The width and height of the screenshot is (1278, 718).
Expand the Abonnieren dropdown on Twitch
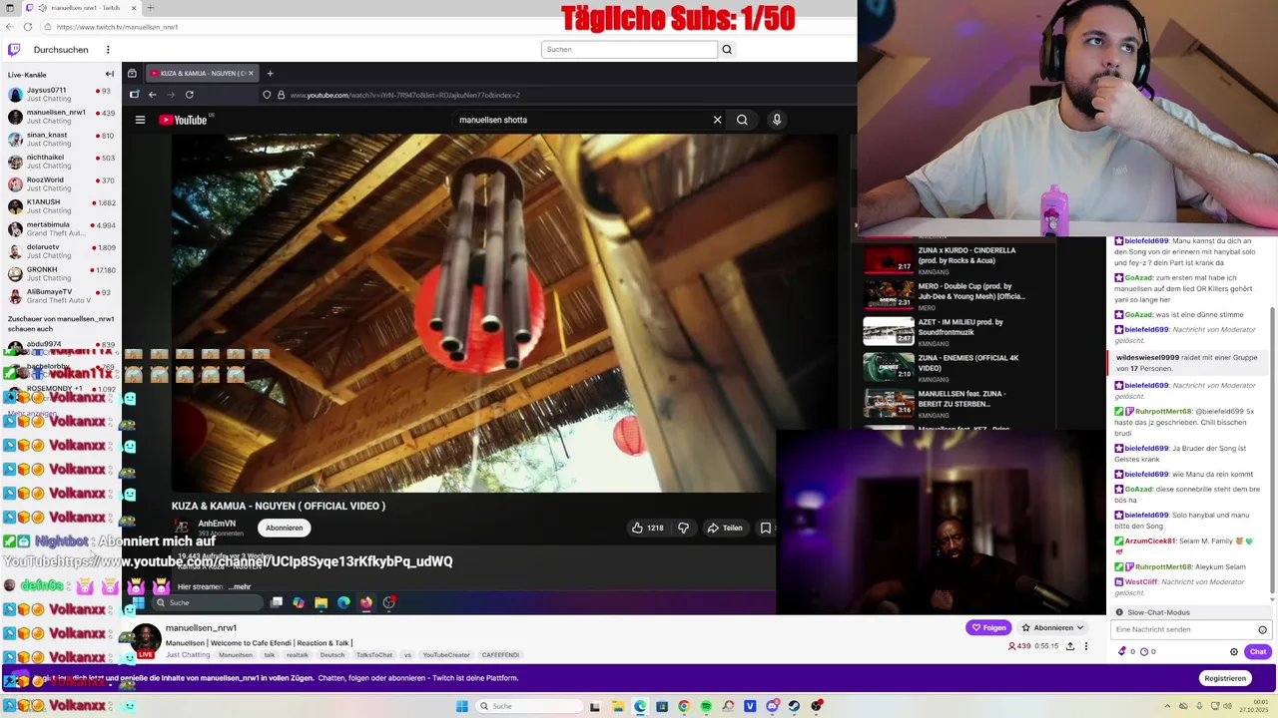pos(1052,627)
